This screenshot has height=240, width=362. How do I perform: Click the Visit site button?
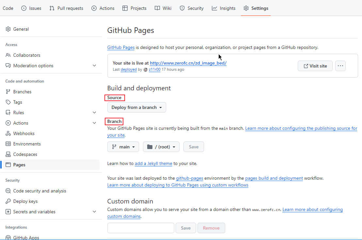pyautogui.click(x=315, y=66)
